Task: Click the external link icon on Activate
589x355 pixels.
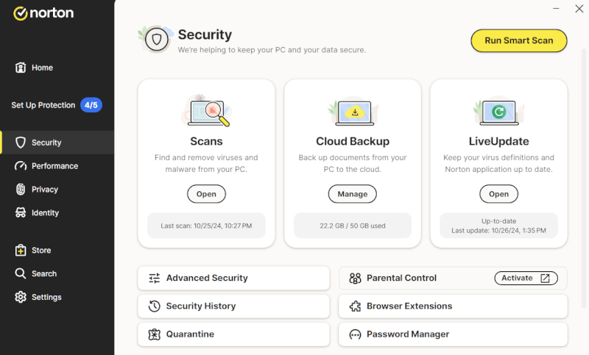Action: pyautogui.click(x=545, y=278)
